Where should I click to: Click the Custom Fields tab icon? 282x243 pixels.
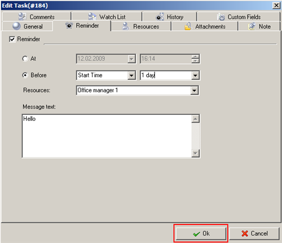pyautogui.click(x=221, y=17)
